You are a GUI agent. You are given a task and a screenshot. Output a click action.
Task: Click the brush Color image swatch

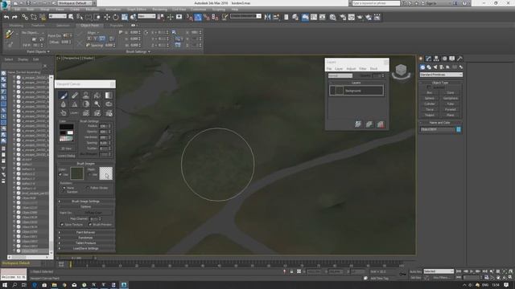pyautogui.click(x=76, y=173)
